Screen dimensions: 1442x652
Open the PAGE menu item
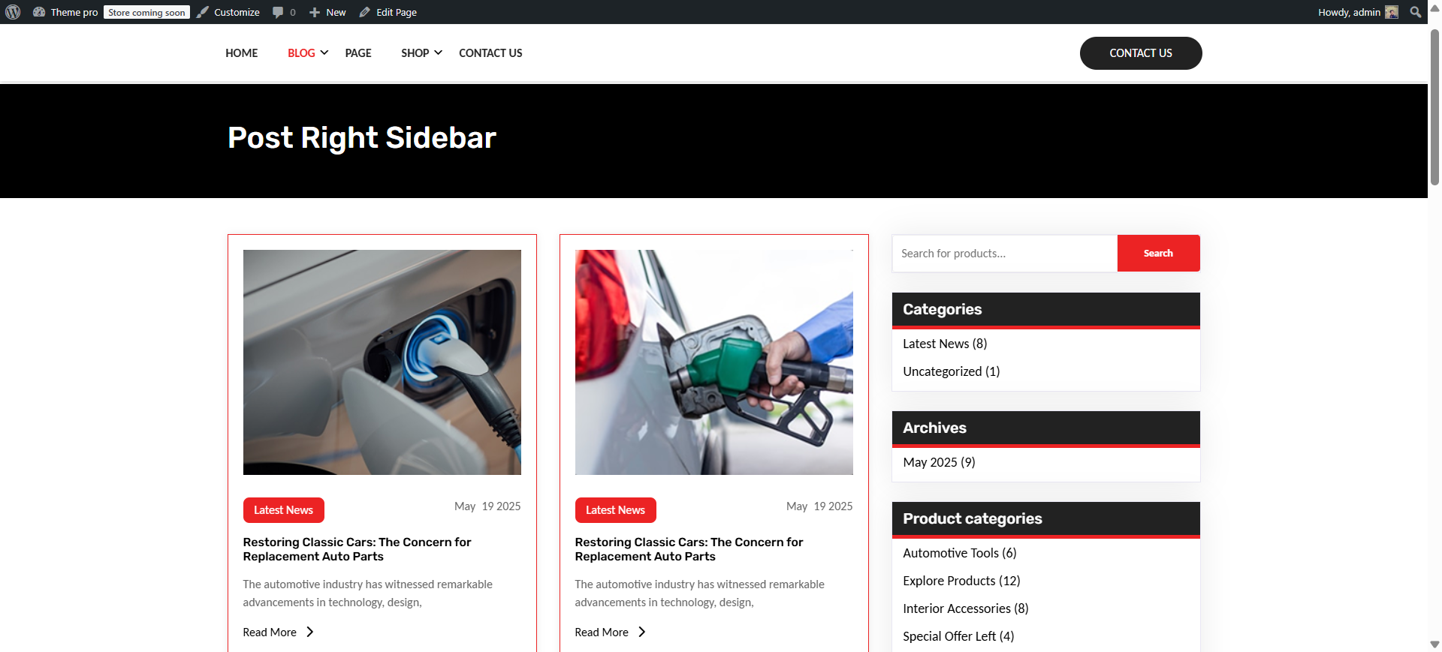click(x=358, y=53)
